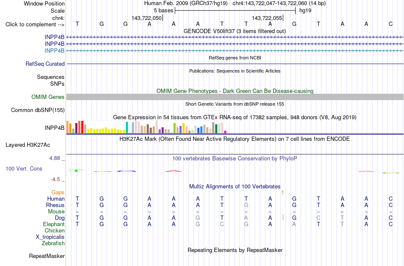Click the orange gap count '1' marker

(283, 193)
